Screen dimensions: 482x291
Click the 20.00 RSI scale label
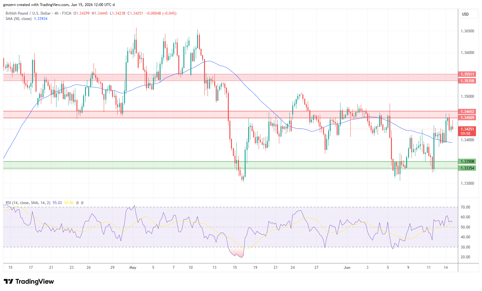[x=465, y=257]
